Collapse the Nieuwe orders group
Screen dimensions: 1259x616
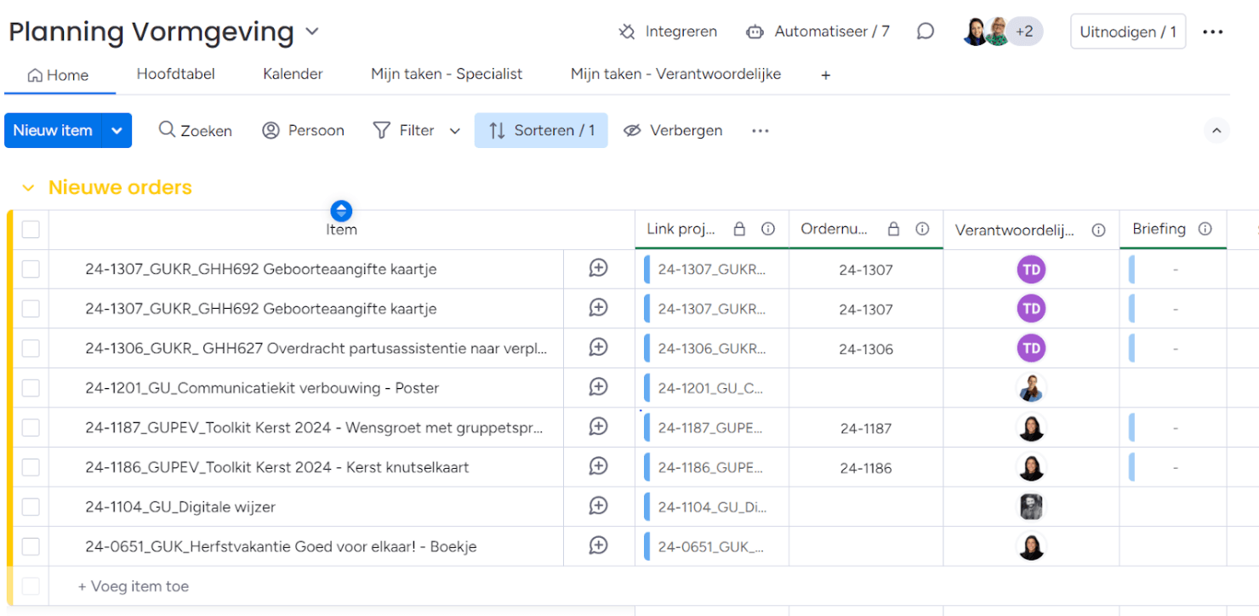point(30,187)
